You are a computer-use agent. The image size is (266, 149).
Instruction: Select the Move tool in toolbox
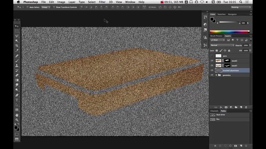click(x=17, y=26)
